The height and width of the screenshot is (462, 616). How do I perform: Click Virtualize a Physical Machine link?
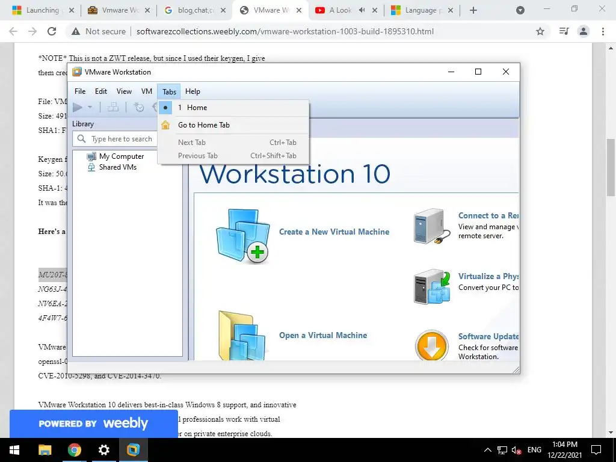pyautogui.click(x=488, y=276)
